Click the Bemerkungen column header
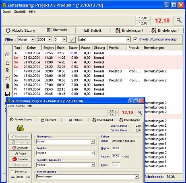The image size is (186, 183). tap(162, 47)
